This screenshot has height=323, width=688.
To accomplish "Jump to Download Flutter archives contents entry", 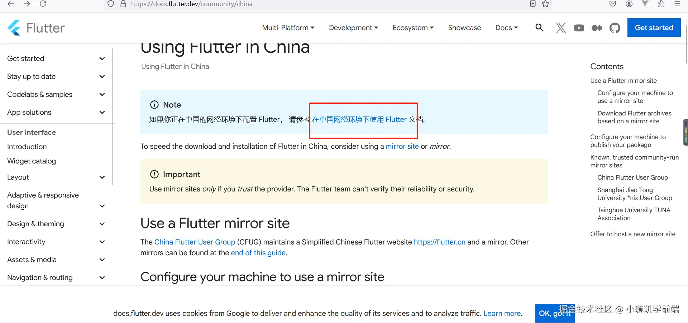I will click(x=634, y=117).
